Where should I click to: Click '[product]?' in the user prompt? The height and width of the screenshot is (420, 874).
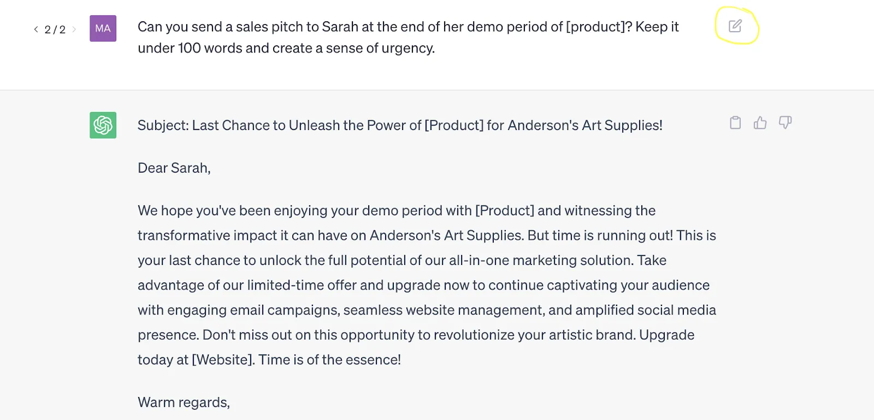coord(599,27)
